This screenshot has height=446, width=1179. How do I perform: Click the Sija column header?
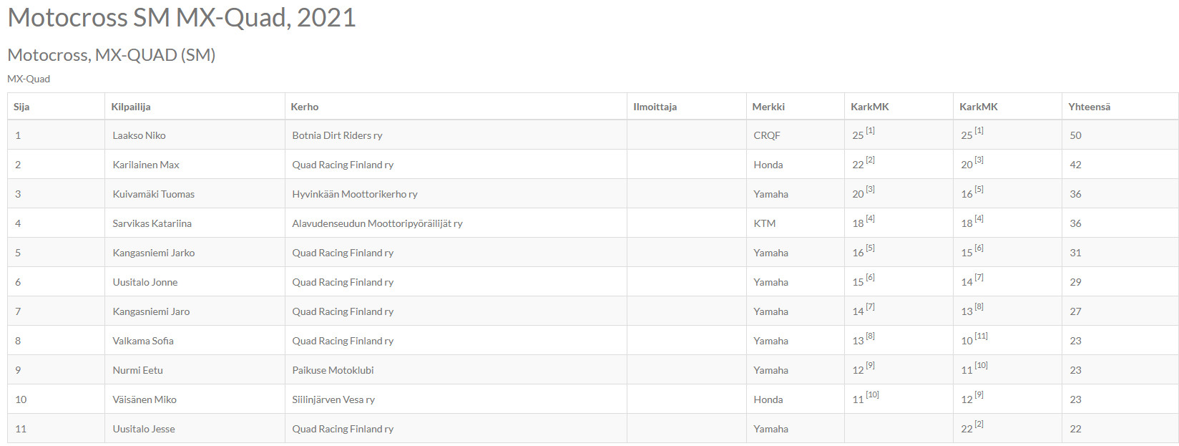tap(21, 107)
